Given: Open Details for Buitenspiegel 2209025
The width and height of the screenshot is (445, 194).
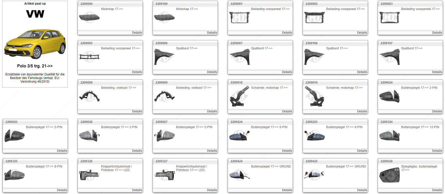Looking at the screenshot, I should 62,151.
